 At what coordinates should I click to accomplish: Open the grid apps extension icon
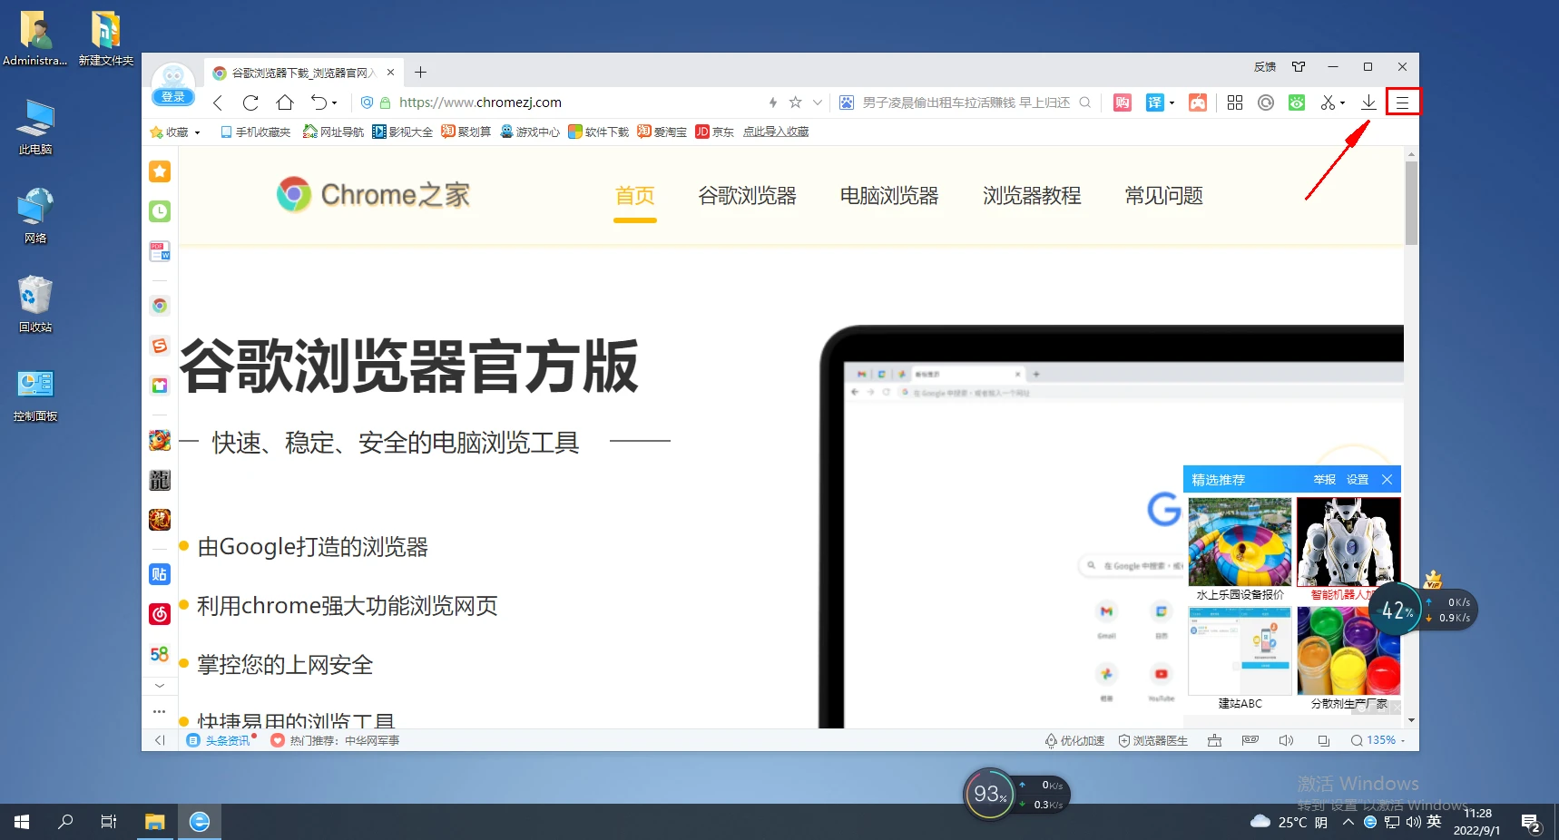pos(1235,103)
